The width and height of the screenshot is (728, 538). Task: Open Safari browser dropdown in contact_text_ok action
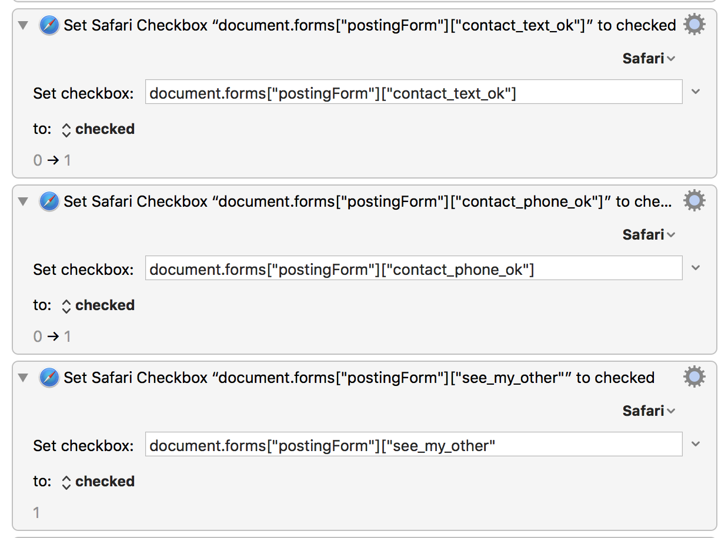[649, 58]
